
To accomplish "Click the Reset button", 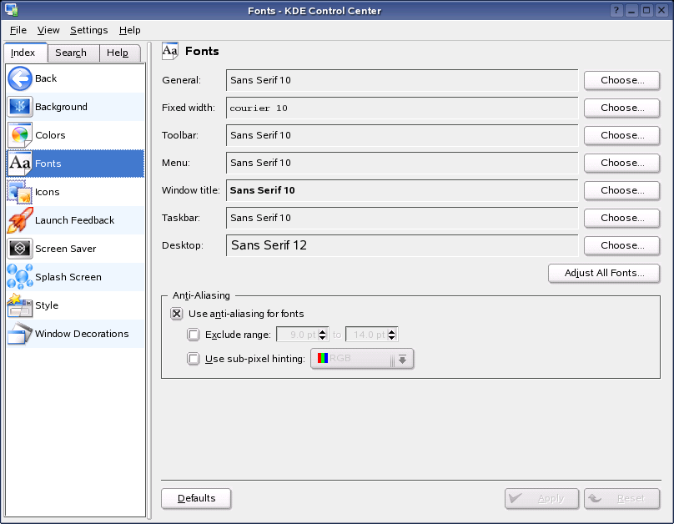I will click(621, 498).
